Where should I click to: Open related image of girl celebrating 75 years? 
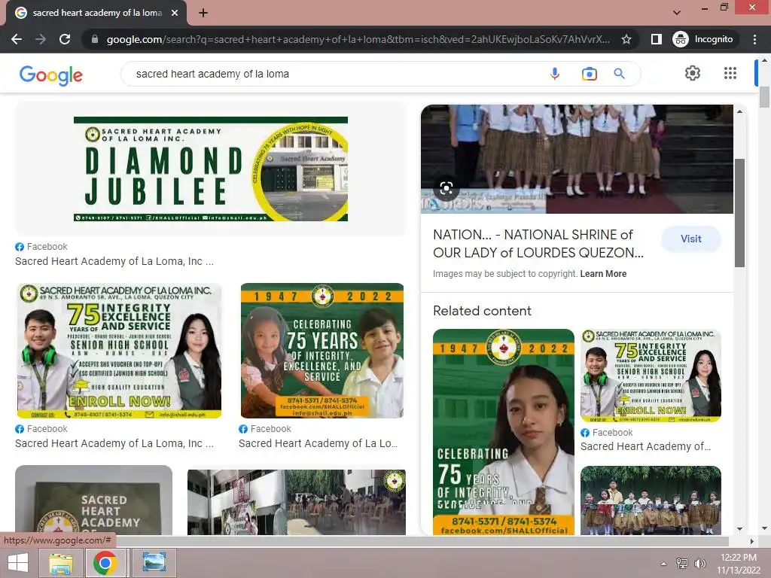point(504,431)
